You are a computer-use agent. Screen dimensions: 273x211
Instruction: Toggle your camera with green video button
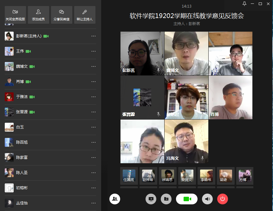187,199
